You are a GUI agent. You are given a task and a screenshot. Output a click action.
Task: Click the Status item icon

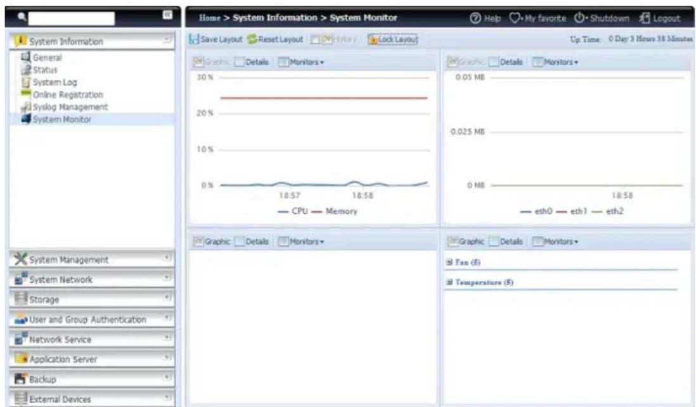pyautogui.click(x=26, y=70)
